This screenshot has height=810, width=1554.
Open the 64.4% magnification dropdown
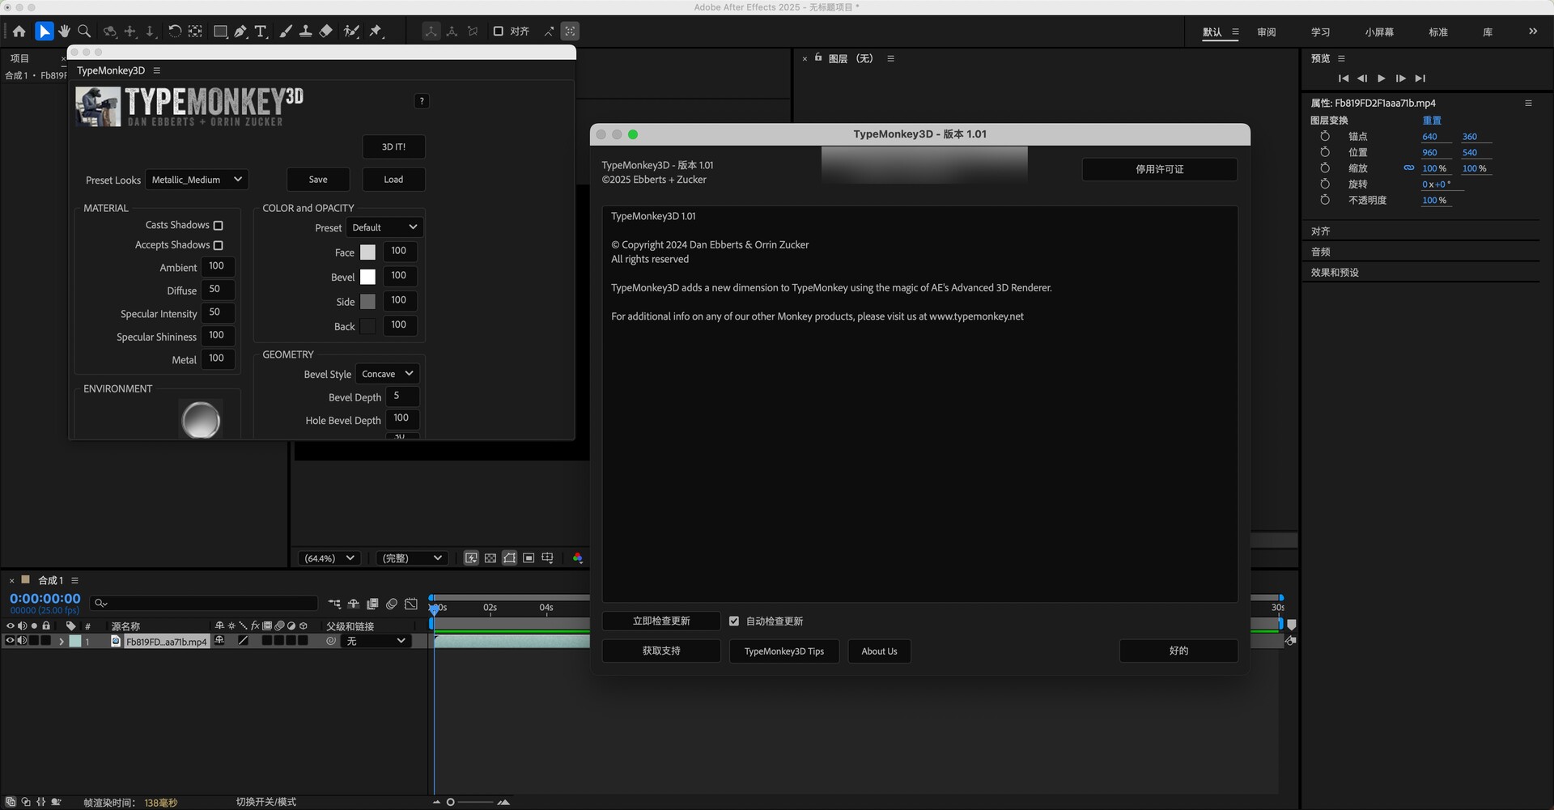click(x=329, y=558)
